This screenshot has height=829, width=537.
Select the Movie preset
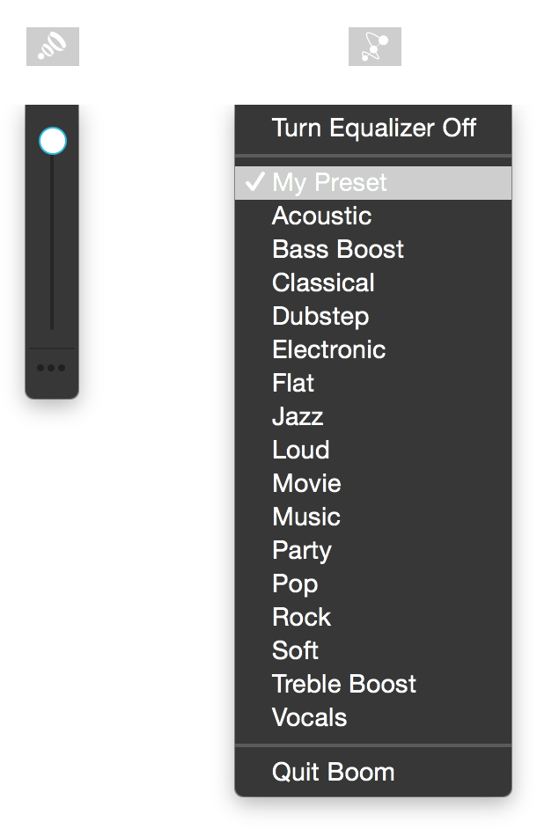click(x=373, y=484)
